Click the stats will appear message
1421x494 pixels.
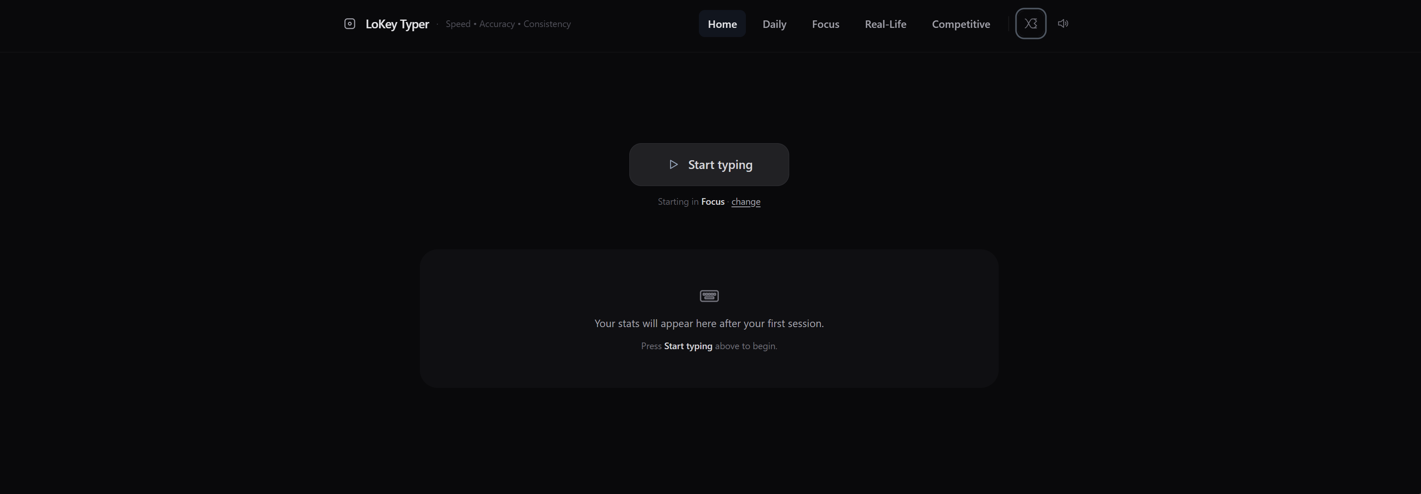click(709, 324)
